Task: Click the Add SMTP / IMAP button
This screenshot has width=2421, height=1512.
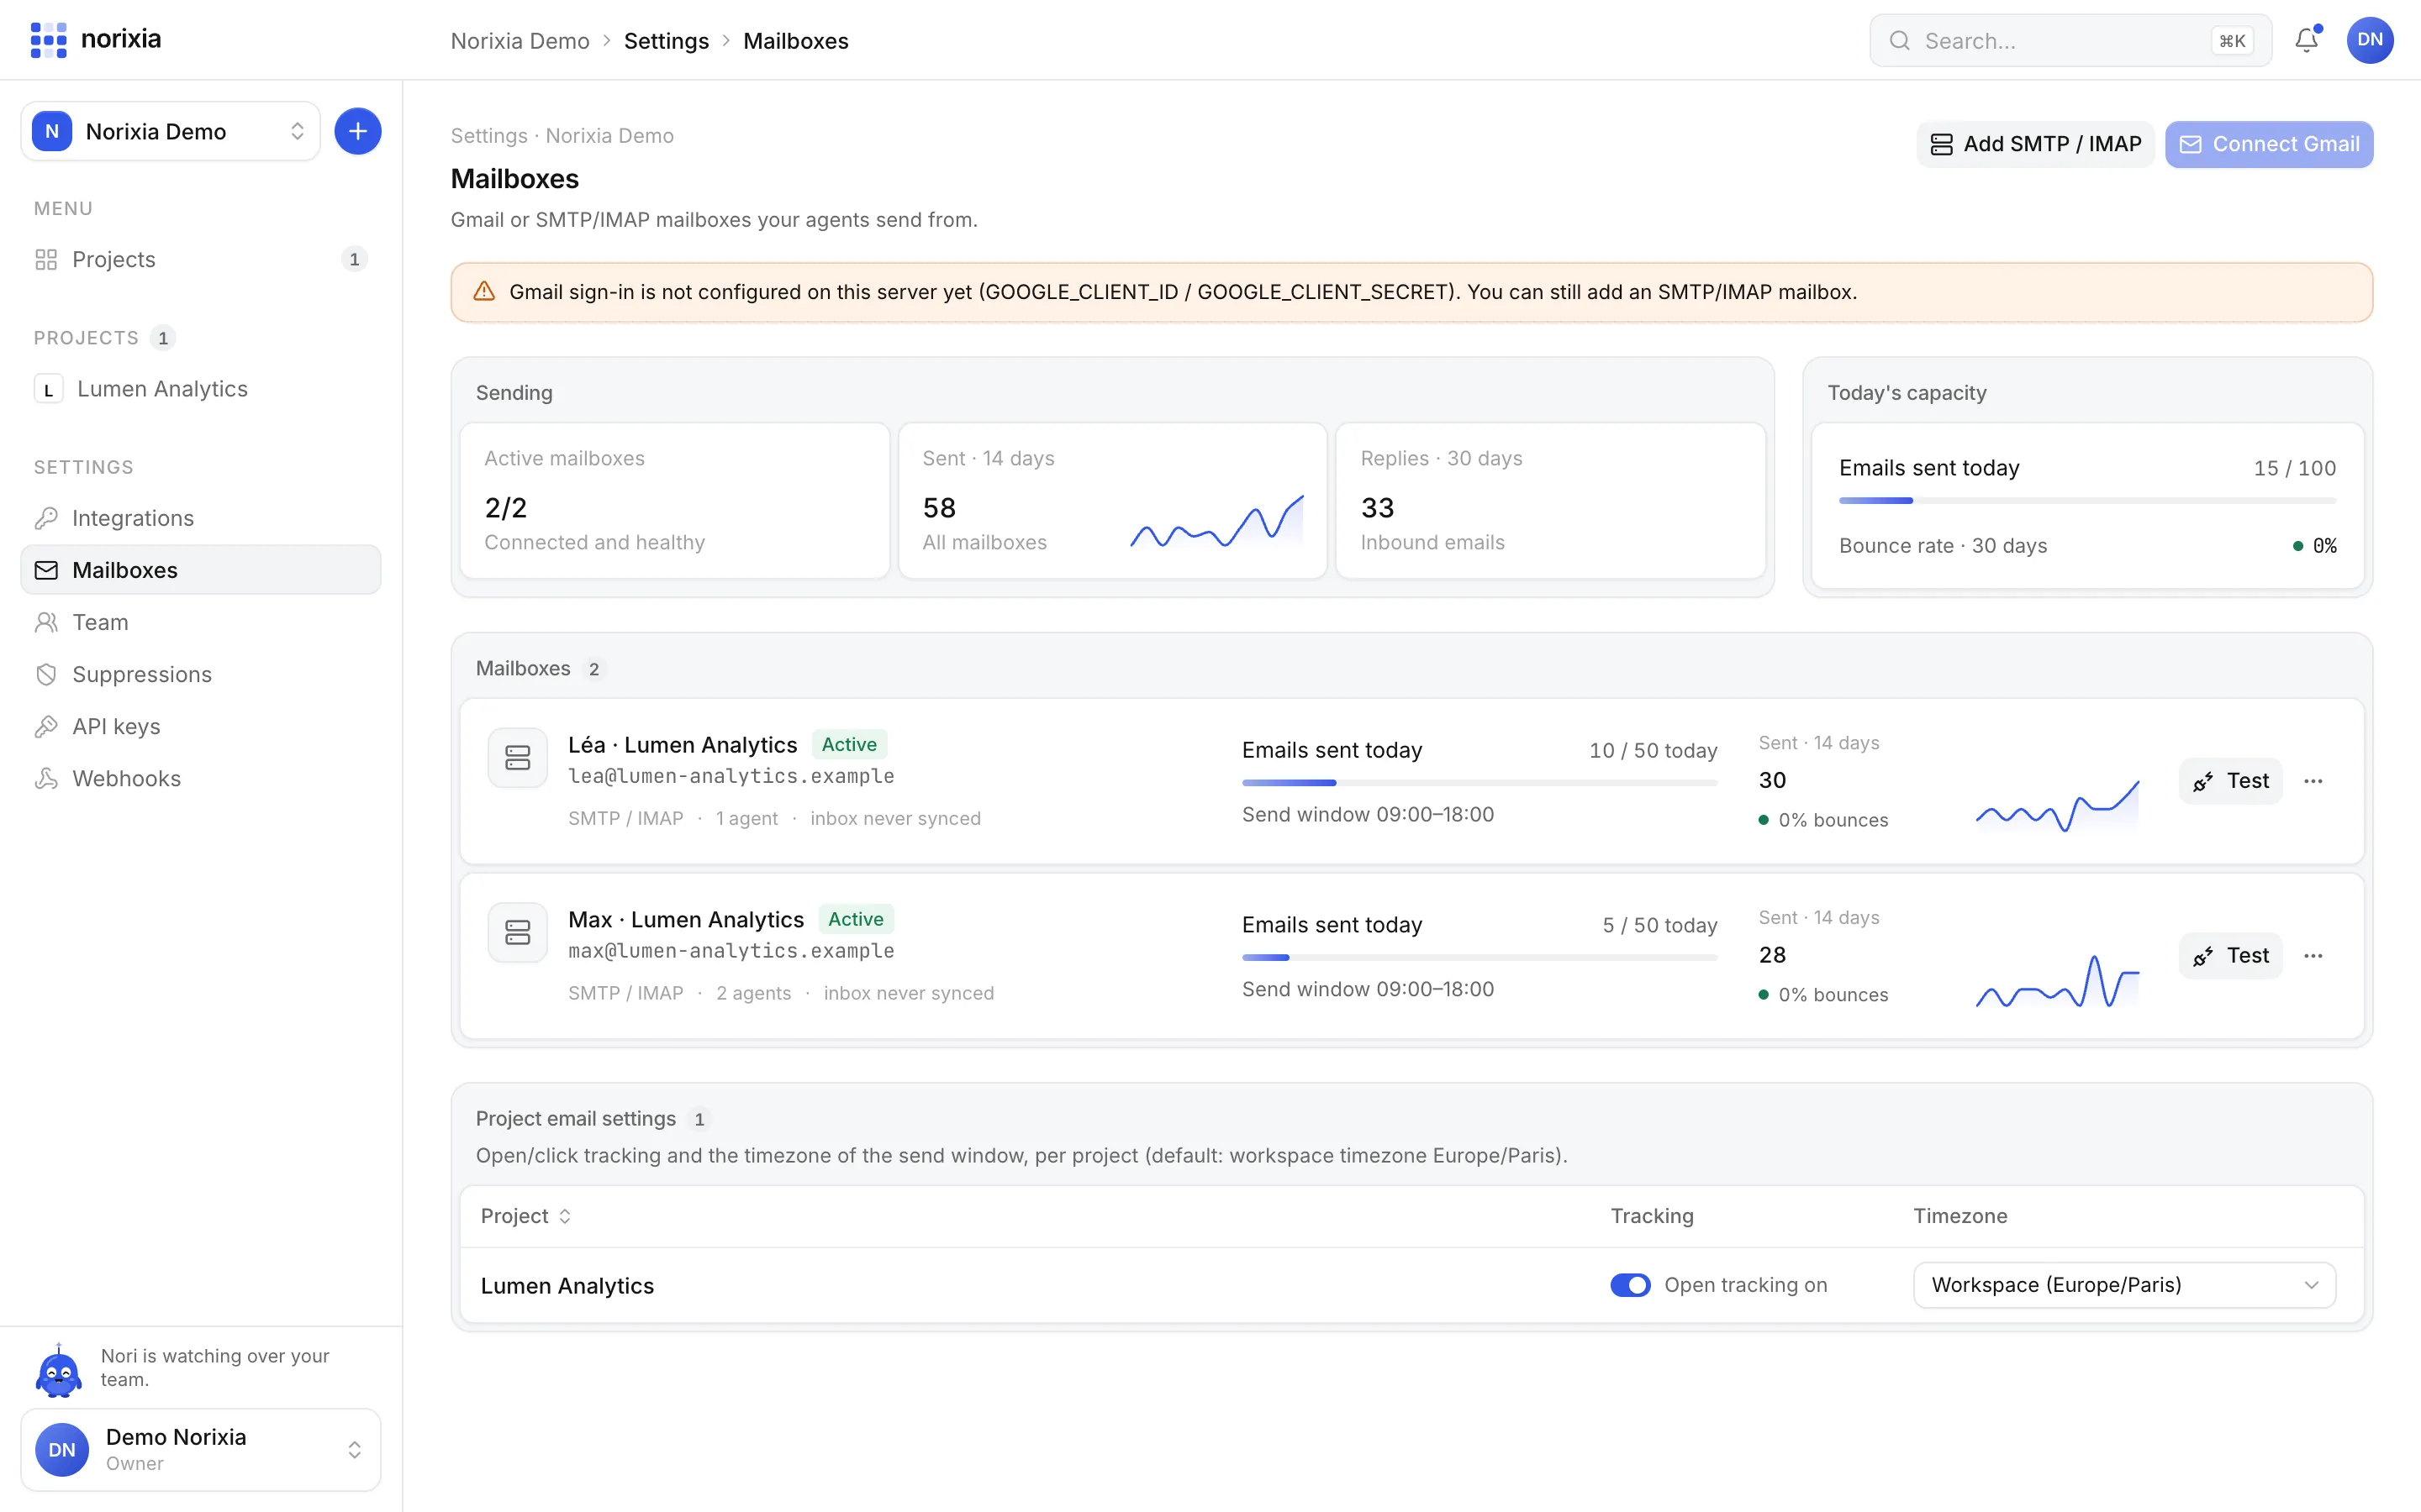Action: [x=2035, y=144]
